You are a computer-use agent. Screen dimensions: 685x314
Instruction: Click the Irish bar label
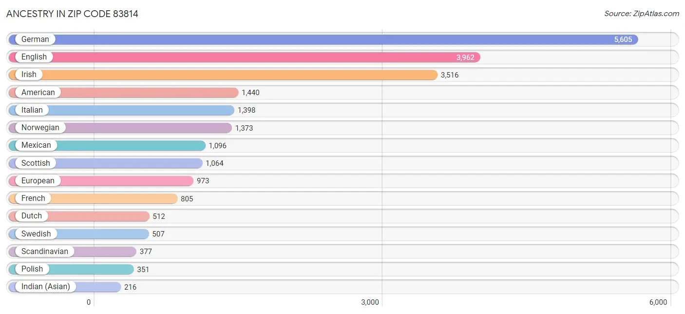pos(29,75)
